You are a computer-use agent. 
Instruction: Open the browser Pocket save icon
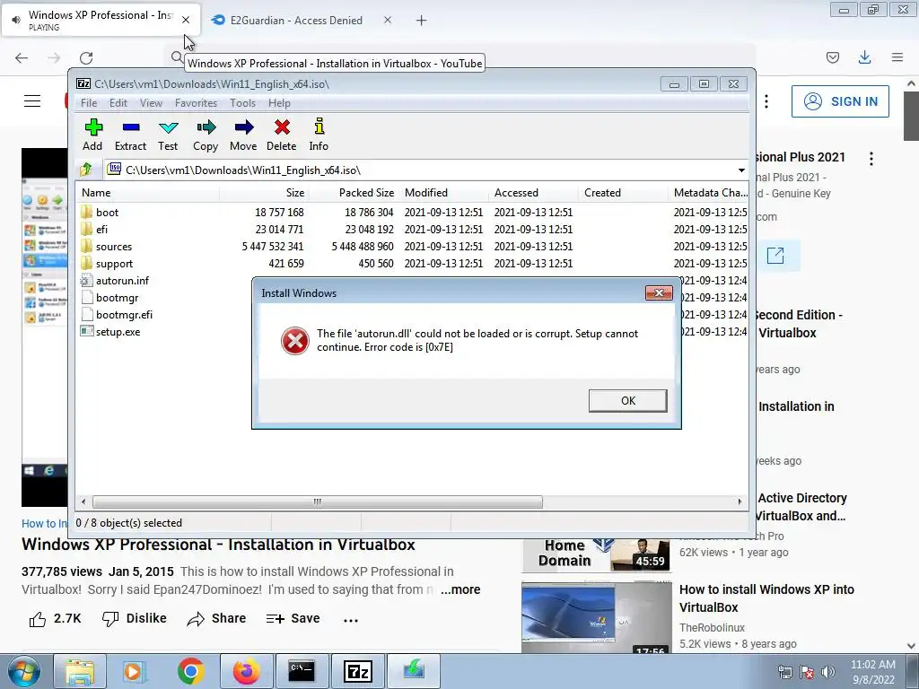[833, 57]
